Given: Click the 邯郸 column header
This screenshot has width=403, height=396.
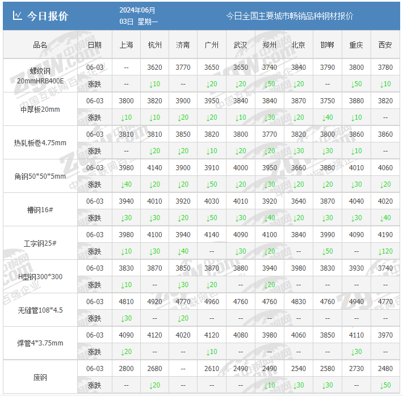Looking at the screenshot, I should [328, 45].
